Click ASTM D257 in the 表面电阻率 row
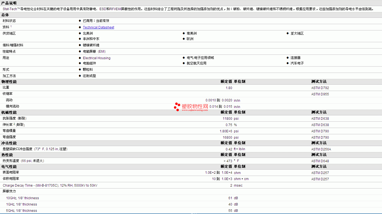 coord(320,173)
